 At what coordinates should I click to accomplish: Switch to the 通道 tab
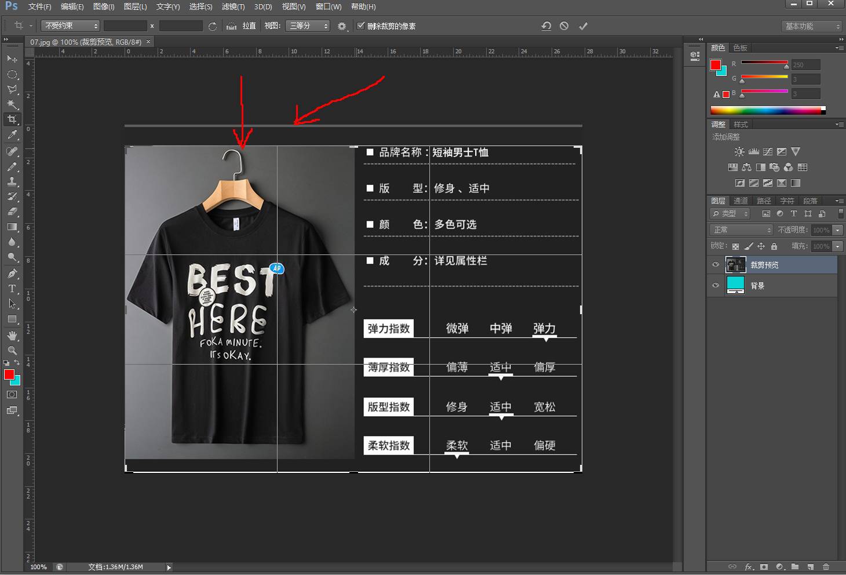tap(741, 201)
